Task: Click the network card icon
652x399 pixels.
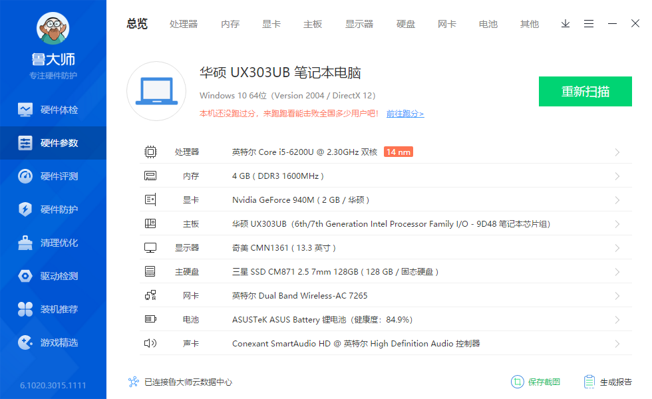Action: pyautogui.click(x=150, y=295)
